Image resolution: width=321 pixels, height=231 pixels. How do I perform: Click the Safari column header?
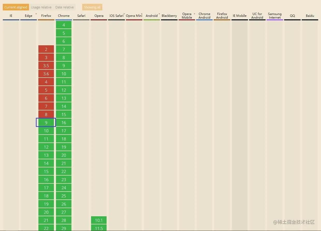[81, 16]
